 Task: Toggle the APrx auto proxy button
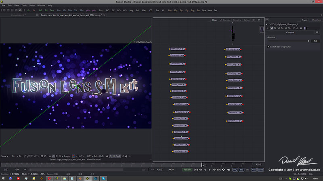point(254,170)
